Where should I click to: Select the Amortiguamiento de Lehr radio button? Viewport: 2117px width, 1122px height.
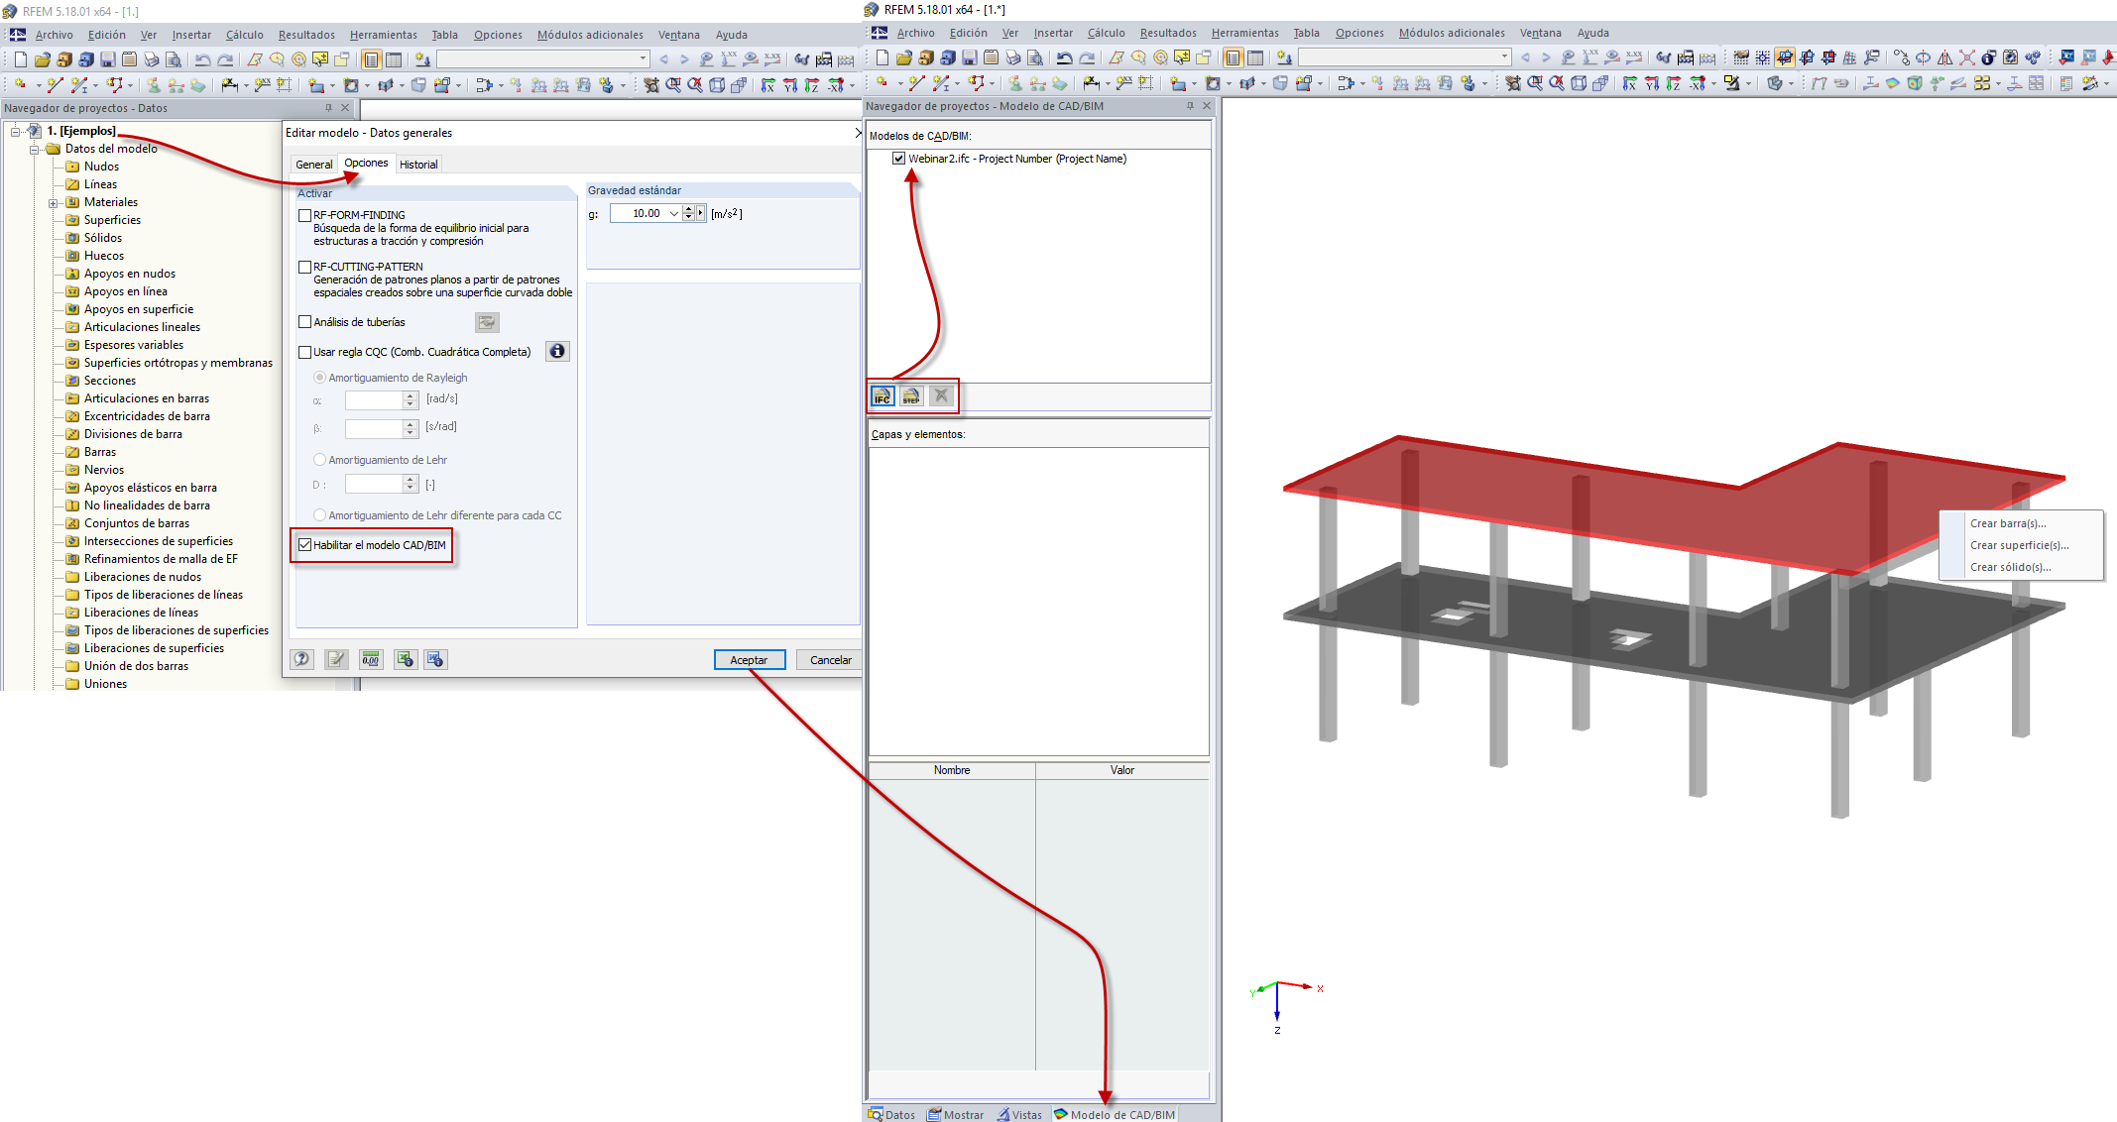click(x=319, y=459)
